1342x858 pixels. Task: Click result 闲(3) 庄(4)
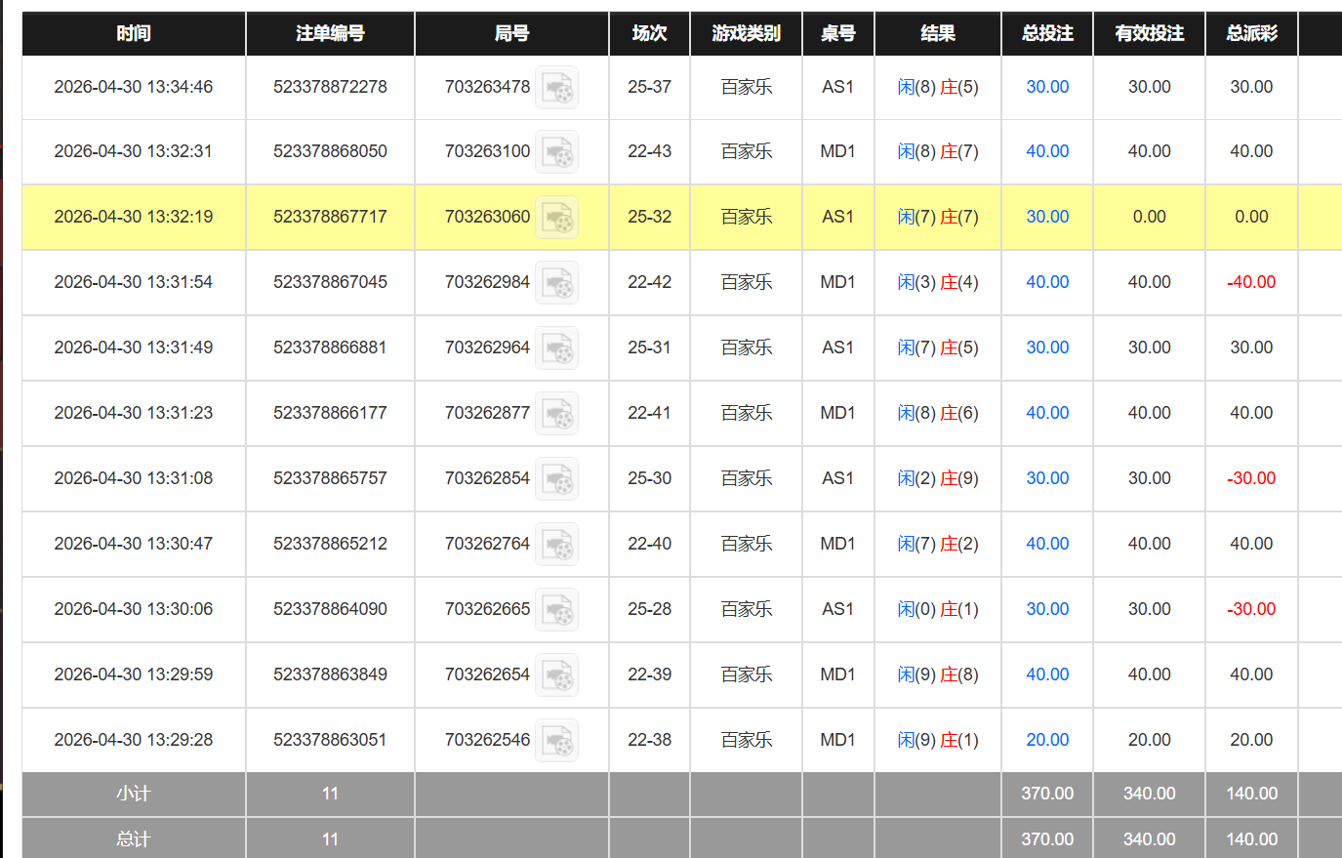coord(938,282)
